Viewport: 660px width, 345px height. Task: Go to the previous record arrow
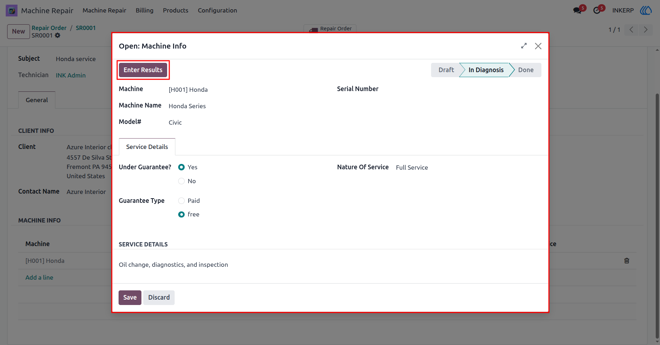coord(631,30)
